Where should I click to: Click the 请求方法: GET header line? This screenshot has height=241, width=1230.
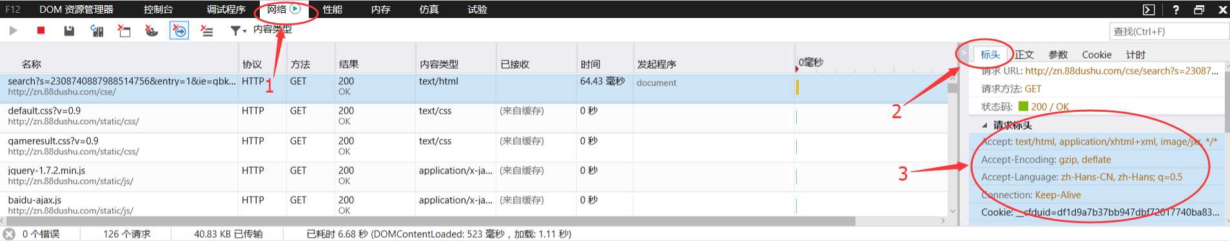pos(1011,89)
